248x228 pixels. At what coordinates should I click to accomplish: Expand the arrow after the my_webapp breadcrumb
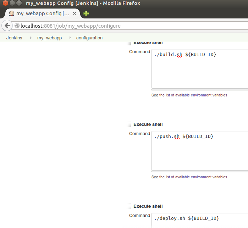pyautogui.click(x=70, y=38)
